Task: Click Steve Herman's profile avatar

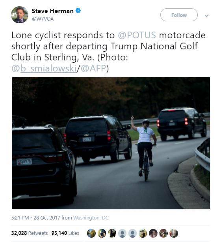Action: pos(20,15)
